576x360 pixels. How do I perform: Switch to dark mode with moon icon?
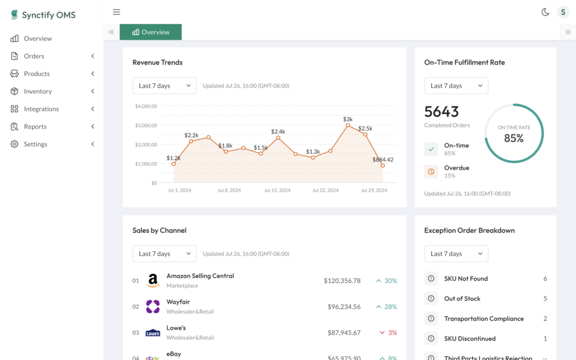click(545, 12)
